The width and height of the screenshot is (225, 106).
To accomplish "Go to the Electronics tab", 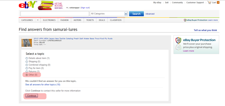I will (x=49, y=20).
